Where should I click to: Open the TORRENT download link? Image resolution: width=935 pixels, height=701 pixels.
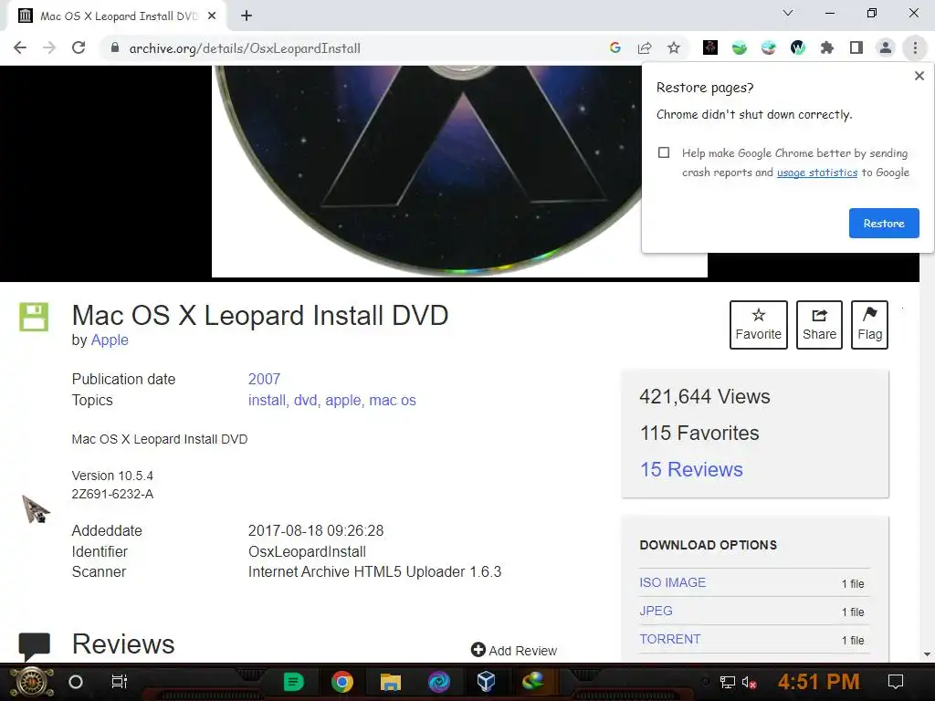click(x=669, y=639)
